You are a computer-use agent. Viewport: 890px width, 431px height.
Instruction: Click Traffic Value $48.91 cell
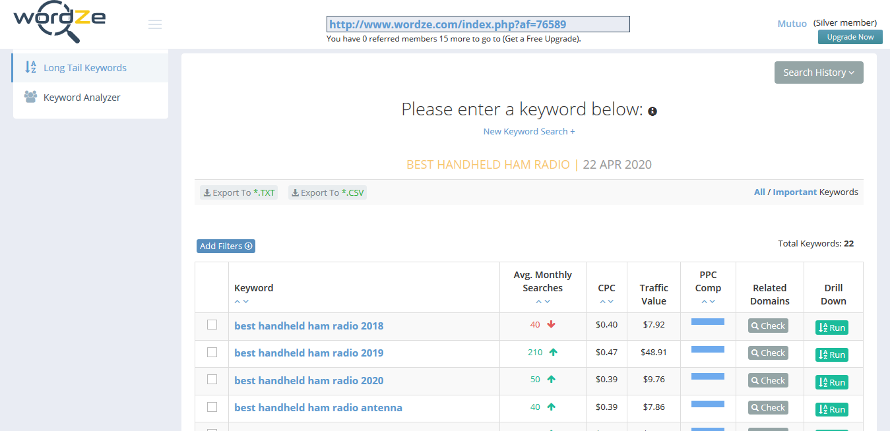point(654,353)
